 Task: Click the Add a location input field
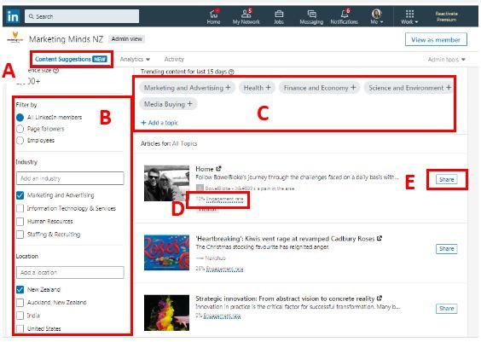(x=70, y=272)
